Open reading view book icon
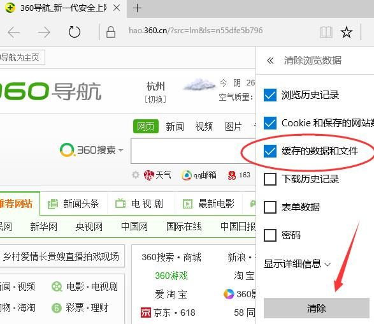The width and height of the screenshot is (374, 324). [326, 32]
